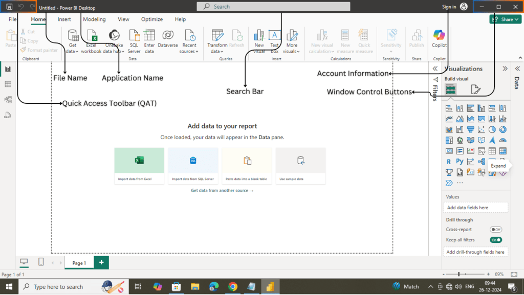The width and height of the screenshot is (524, 295).
Task: Expand the Data pane
Action: (518, 69)
